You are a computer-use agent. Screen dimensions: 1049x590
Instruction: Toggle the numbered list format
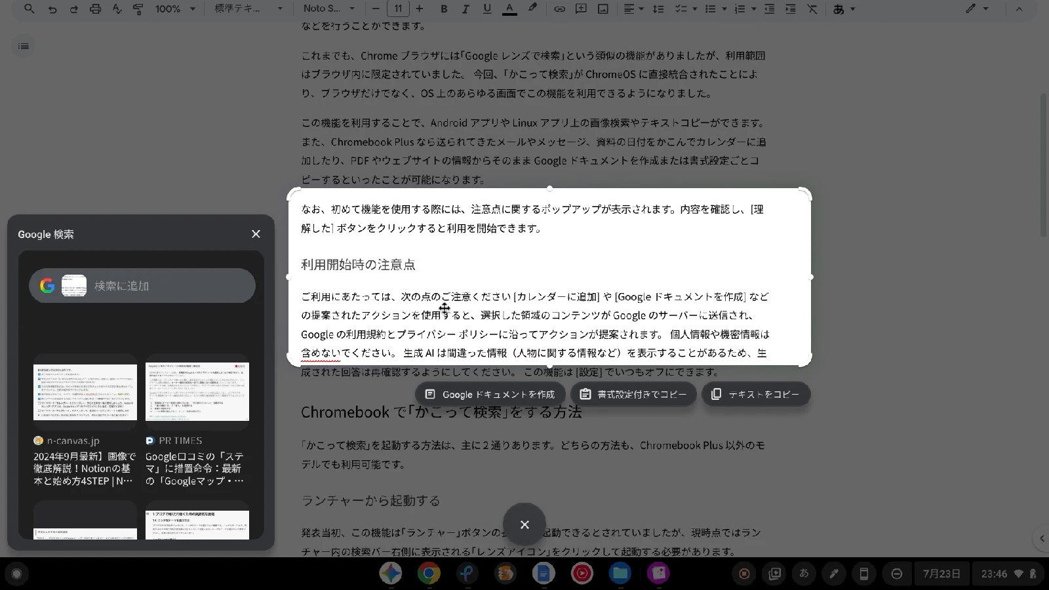(x=740, y=9)
